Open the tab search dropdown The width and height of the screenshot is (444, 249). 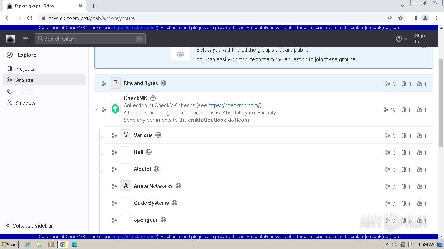[403, 6]
